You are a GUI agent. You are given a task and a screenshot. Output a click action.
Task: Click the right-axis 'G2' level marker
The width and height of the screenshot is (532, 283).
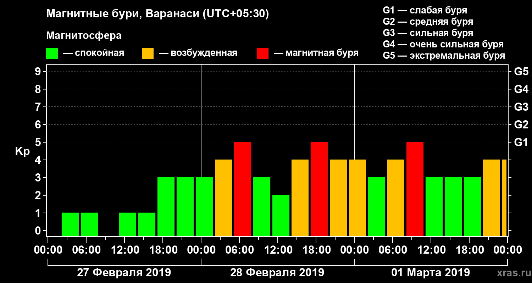[521, 125]
